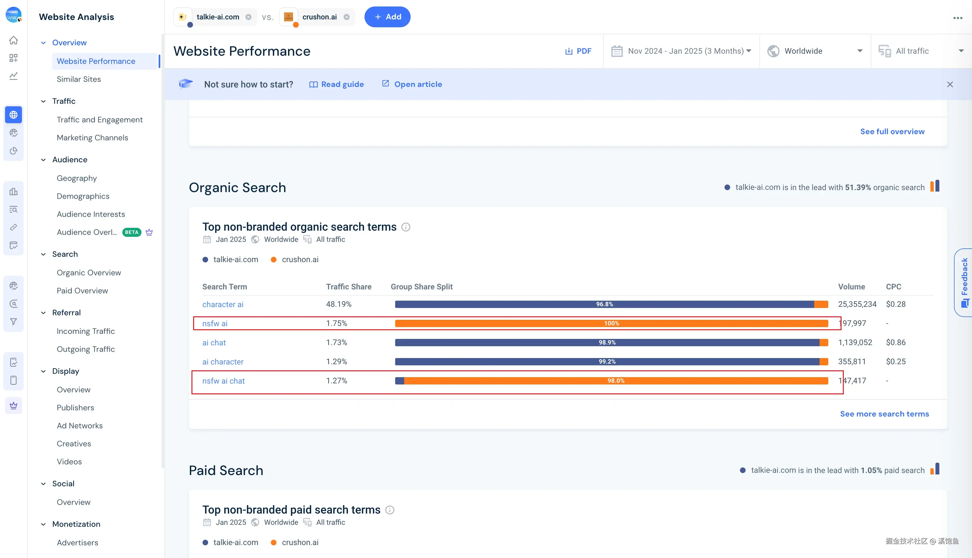Select Traffic and Engagement in sidebar

[100, 120]
